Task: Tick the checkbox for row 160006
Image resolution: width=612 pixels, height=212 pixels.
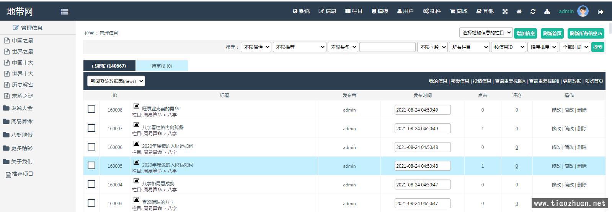Action: pos(91,147)
